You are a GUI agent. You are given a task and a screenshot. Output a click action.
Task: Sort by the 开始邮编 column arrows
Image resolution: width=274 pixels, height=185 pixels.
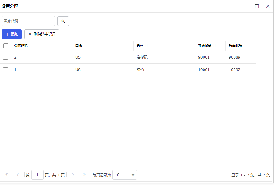point(215,46)
